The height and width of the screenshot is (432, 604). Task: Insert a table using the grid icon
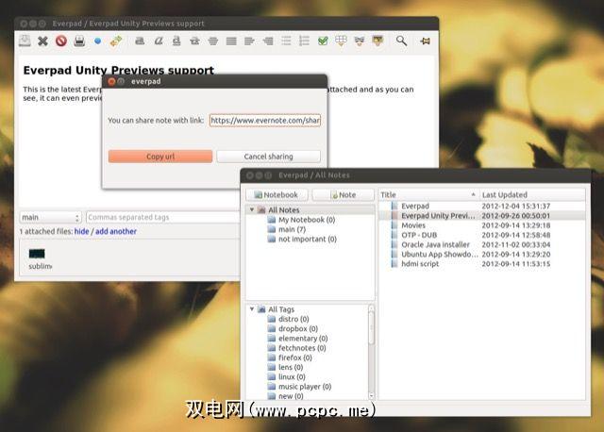tap(341, 41)
